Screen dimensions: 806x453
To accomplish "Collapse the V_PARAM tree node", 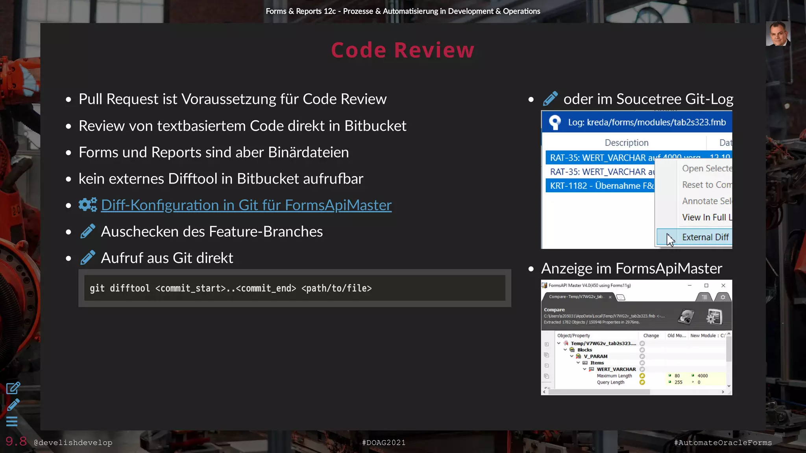I will pyautogui.click(x=572, y=356).
